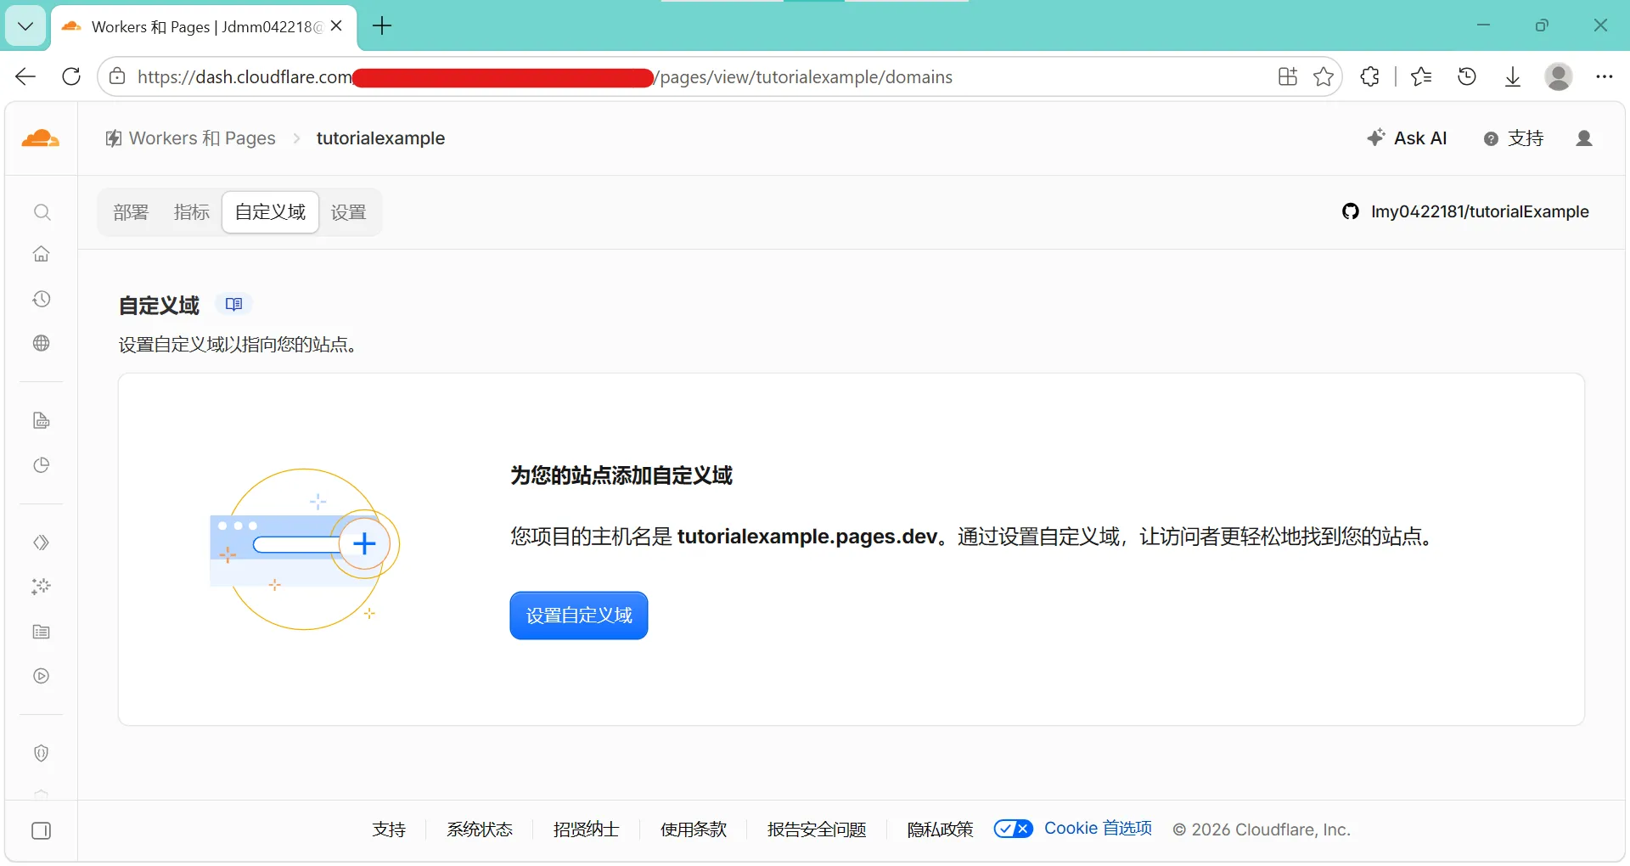
Task: Click the browser extensions puzzle icon
Action: (1369, 76)
